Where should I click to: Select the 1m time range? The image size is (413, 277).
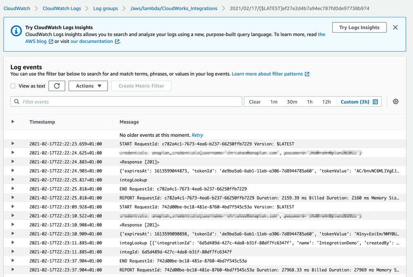coord(274,102)
